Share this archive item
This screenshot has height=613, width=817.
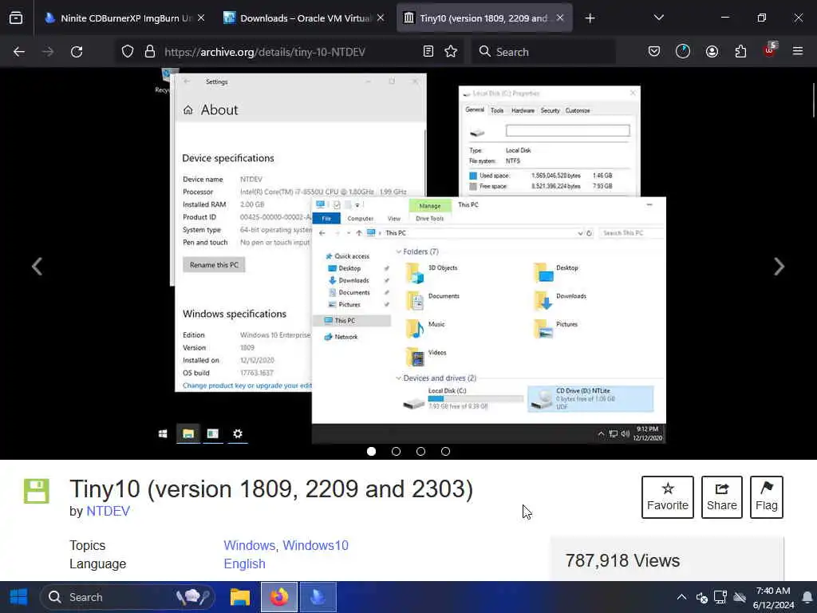(721, 496)
